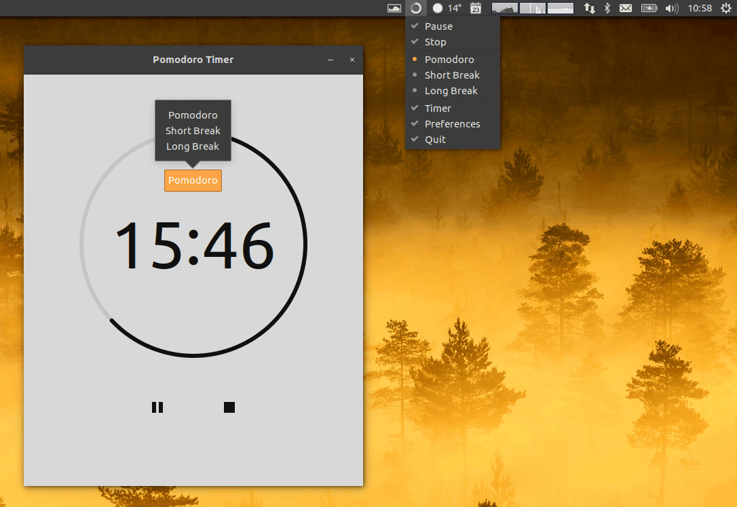737x507 pixels.
Task: Open the volume speaker indicator
Action: tap(671, 8)
